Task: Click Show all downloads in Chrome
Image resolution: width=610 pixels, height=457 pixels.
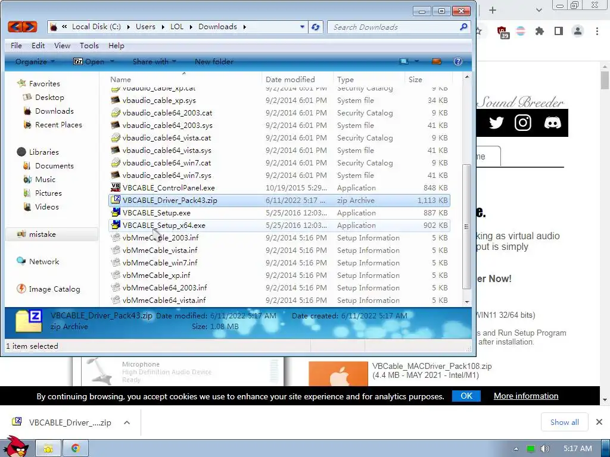Action: pos(564,422)
